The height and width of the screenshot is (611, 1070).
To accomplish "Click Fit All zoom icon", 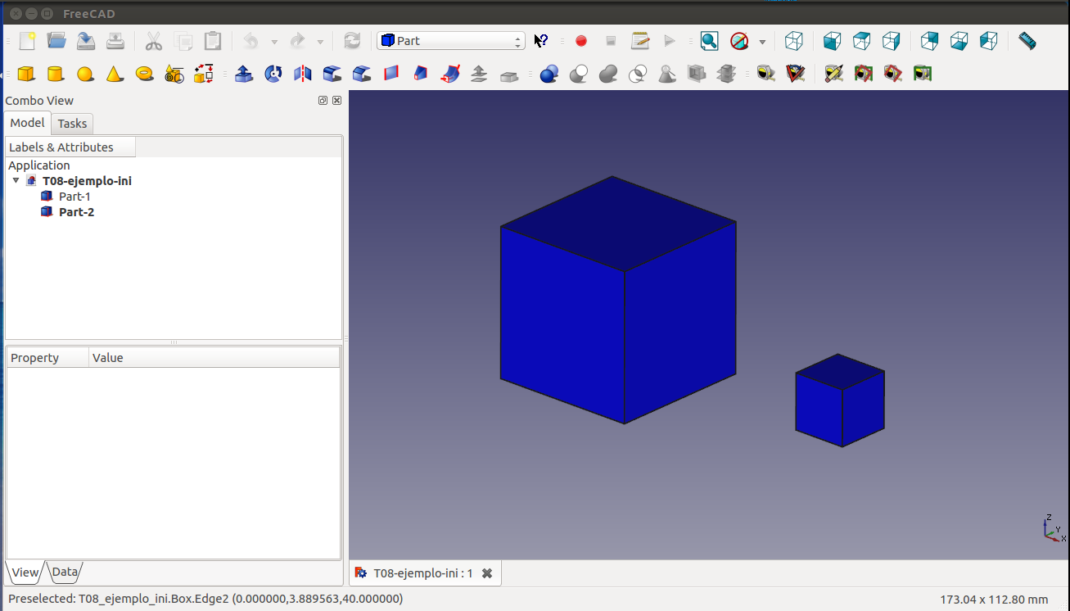I will [709, 41].
